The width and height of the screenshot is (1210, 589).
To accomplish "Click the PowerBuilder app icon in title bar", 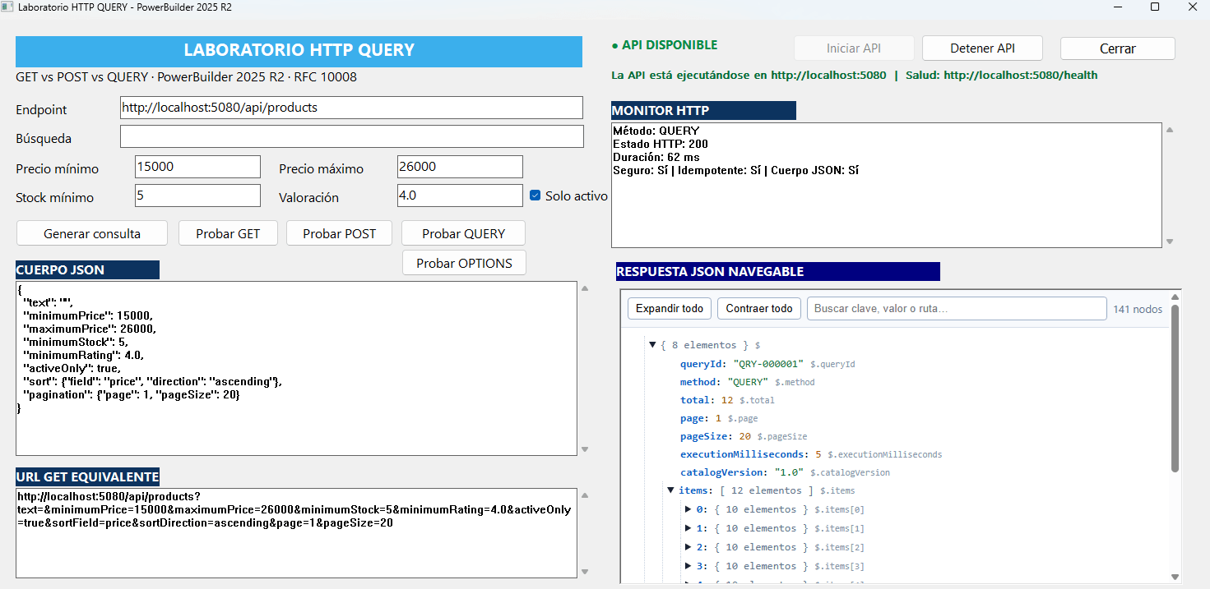I will pyautogui.click(x=8, y=7).
